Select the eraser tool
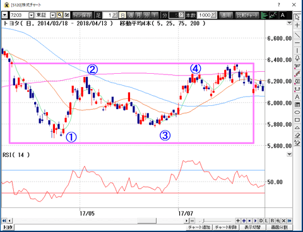The image size is (303, 232). tap(297, 135)
